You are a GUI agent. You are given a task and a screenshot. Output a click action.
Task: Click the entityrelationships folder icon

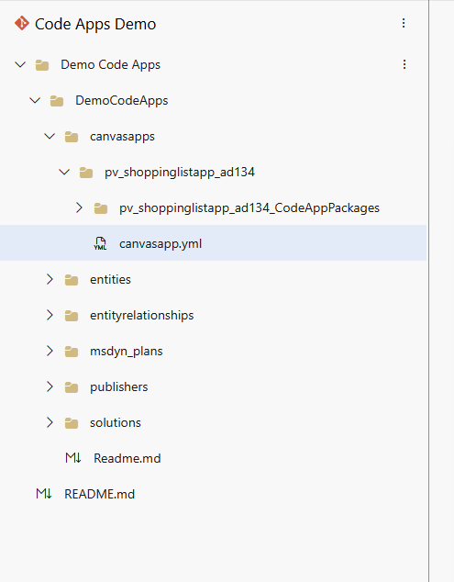[x=72, y=316]
